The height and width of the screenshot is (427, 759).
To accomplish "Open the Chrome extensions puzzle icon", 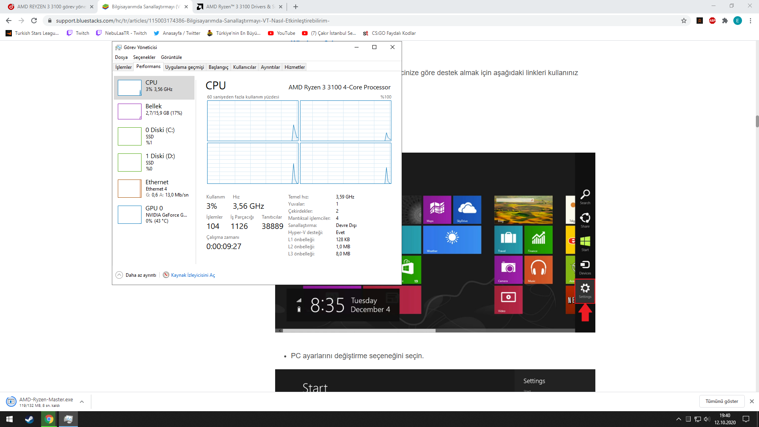I will tap(725, 21).
